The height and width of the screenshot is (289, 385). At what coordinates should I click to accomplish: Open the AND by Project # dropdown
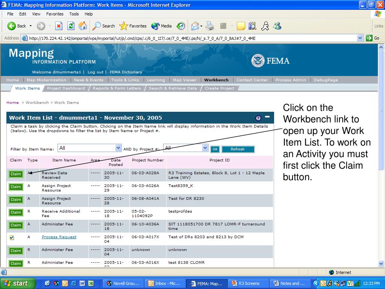pyautogui.click(x=205, y=148)
